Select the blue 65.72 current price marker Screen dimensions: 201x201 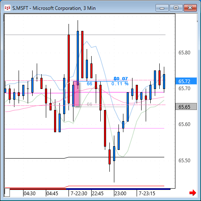(186, 81)
